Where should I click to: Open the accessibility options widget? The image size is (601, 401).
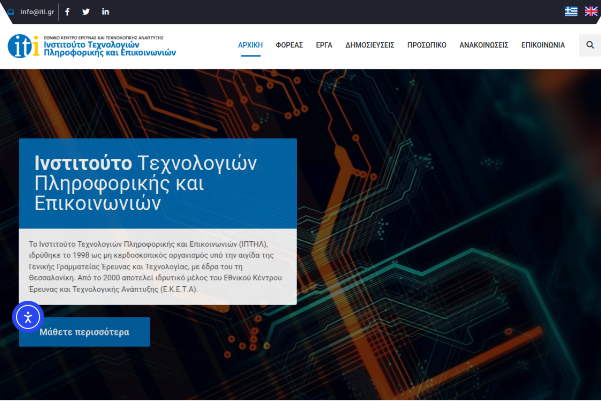tap(28, 317)
